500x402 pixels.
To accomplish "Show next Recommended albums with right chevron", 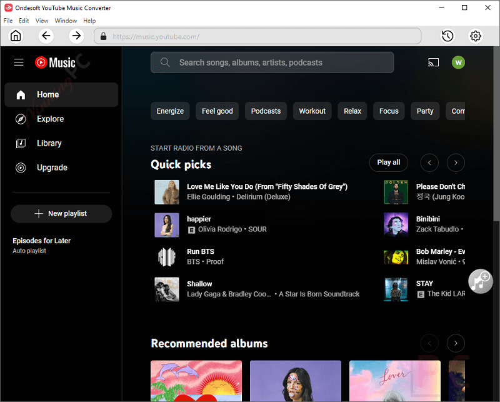I will pyautogui.click(x=456, y=343).
